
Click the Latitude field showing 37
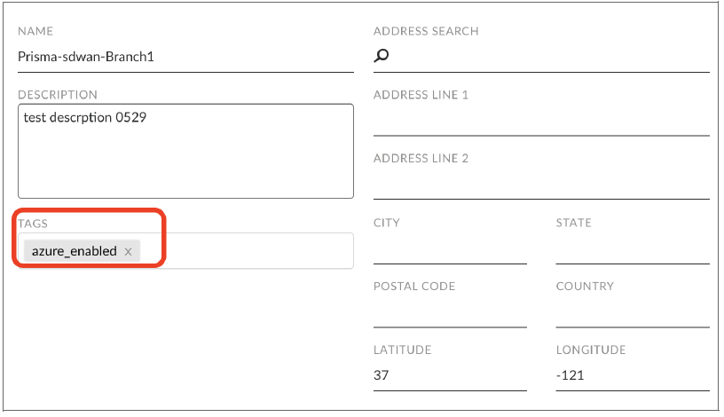tap(450, 375)
